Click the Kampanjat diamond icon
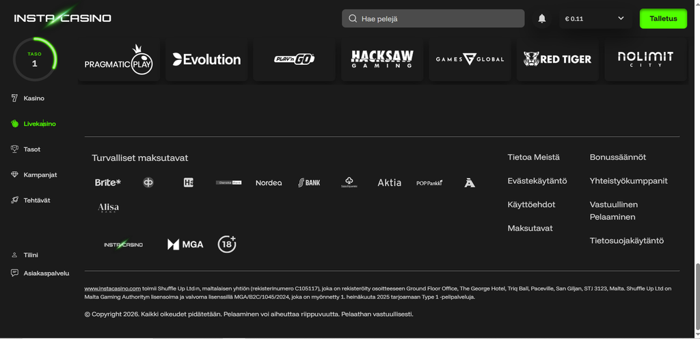This screenshot has height=339, width=700. coord(14,175)
